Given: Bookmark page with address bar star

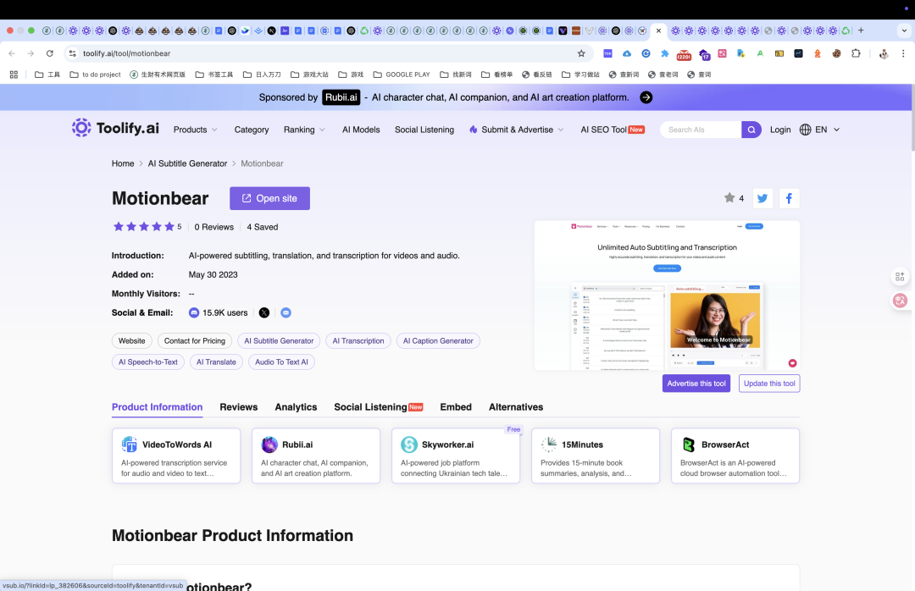Looking at the screenshot, I should click(581, 53).
